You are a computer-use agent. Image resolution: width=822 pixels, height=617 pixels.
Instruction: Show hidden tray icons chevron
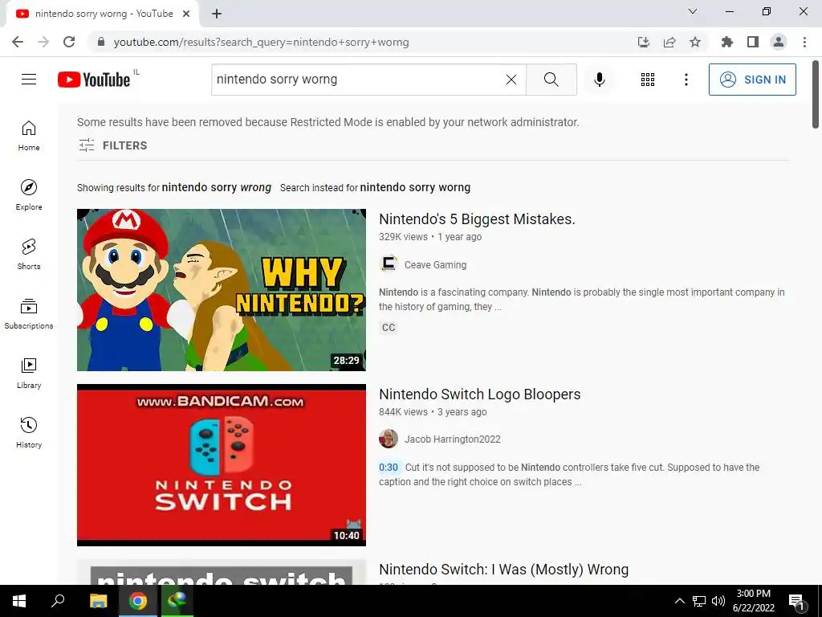tap(679, 601)
